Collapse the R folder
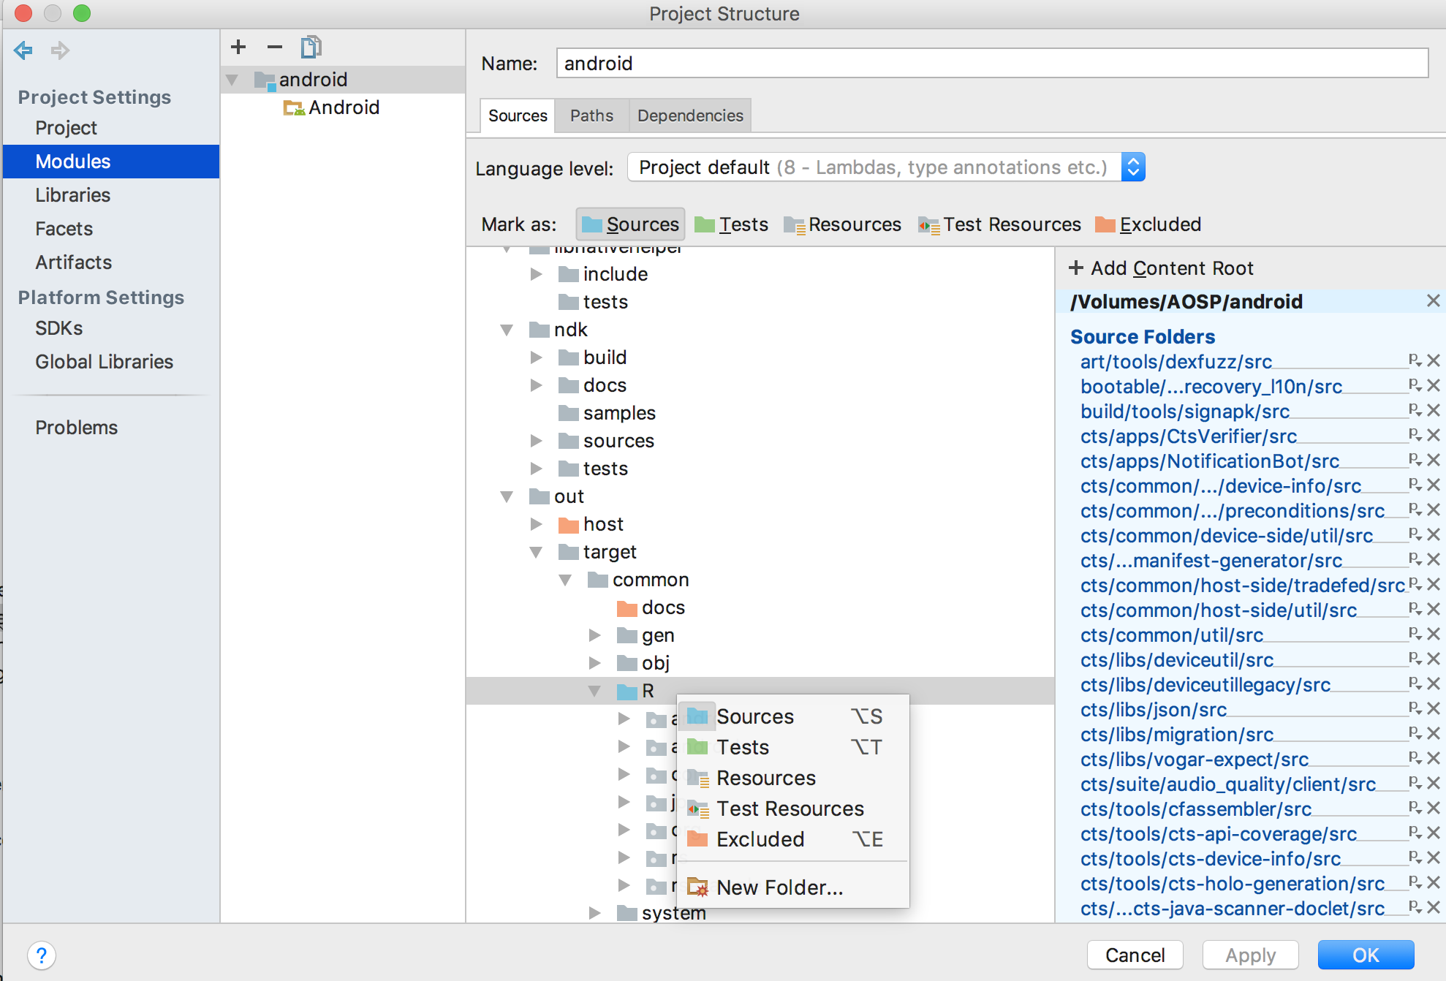 point(594,691)
